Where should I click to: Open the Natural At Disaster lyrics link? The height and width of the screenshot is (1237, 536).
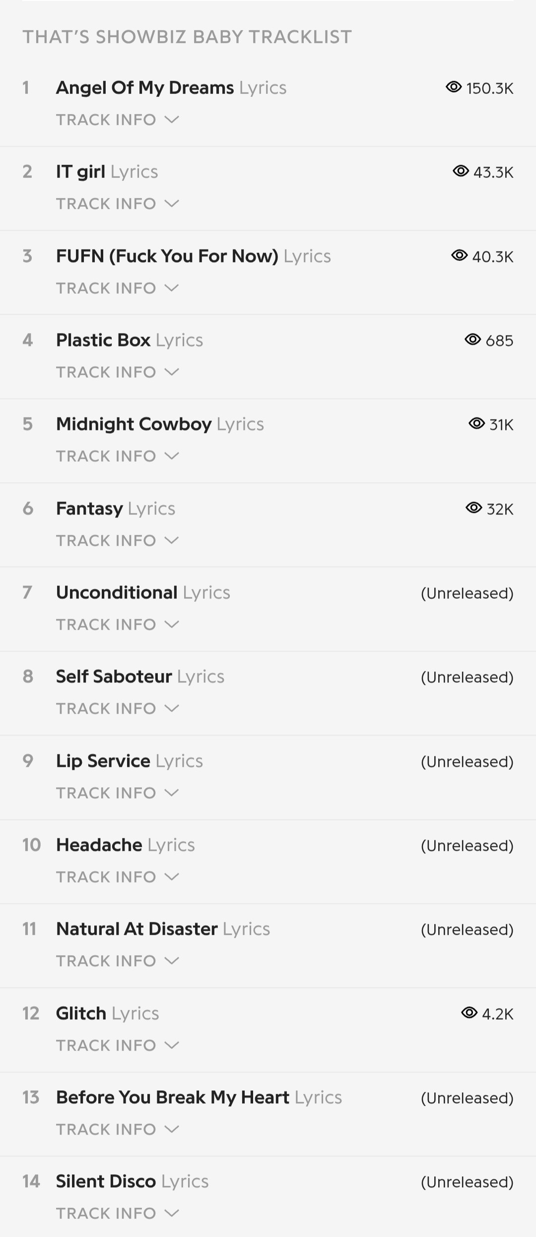pyautogui.click(x=163, y=929)
